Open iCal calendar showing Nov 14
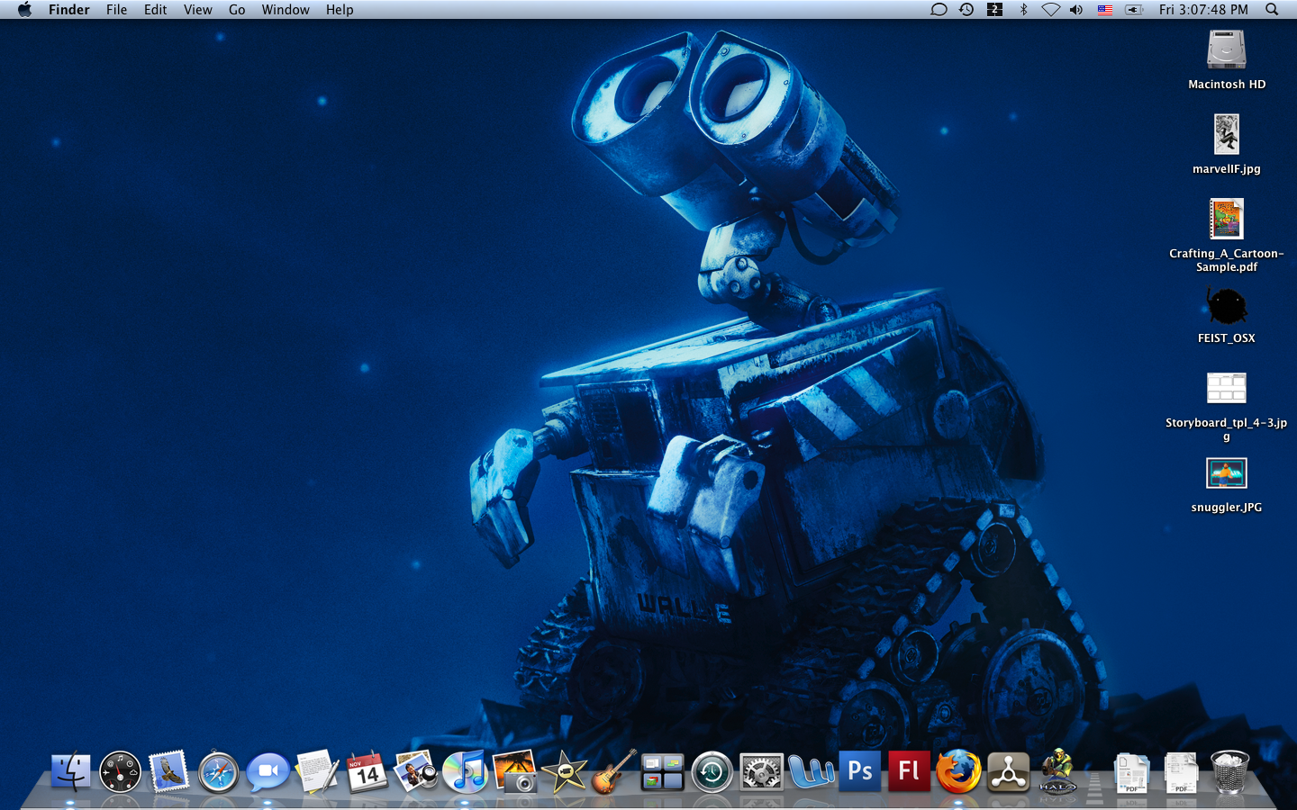The image size is (1297, 810). click(367, 771)
